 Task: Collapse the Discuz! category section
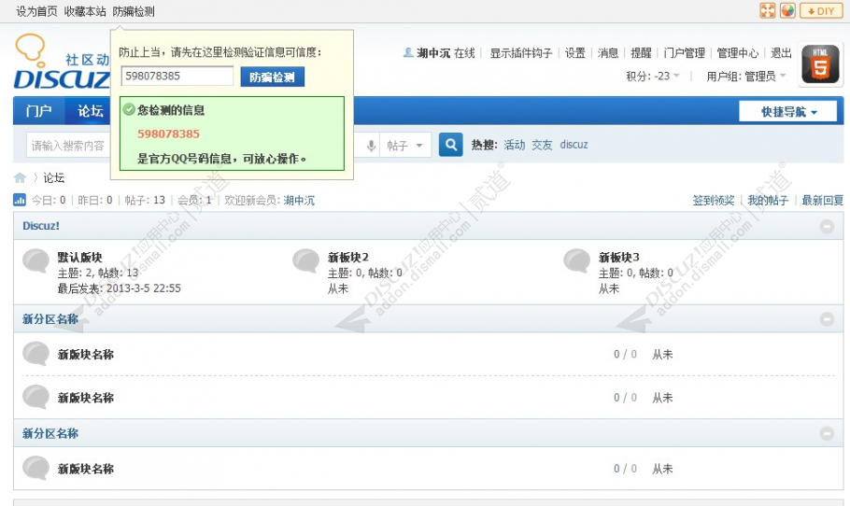coord(827,227)
